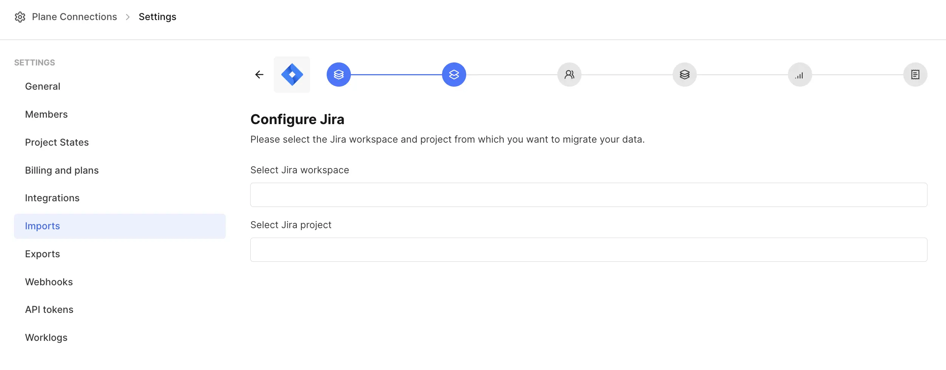Click the 'Select Jira project' label
The height and width of the screenshot is (370, 946).
[x=291, y=225]
